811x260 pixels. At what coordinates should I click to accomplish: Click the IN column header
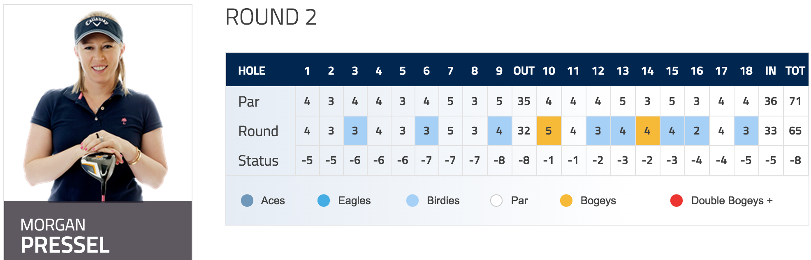coord(771,71)
